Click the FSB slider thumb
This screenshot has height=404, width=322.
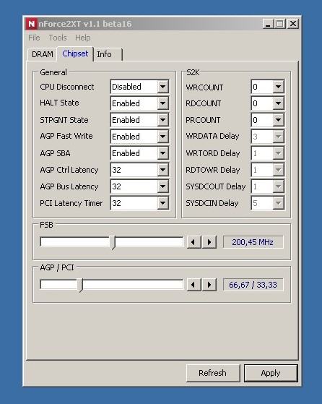pyautogui.click(x=113, y=242)
